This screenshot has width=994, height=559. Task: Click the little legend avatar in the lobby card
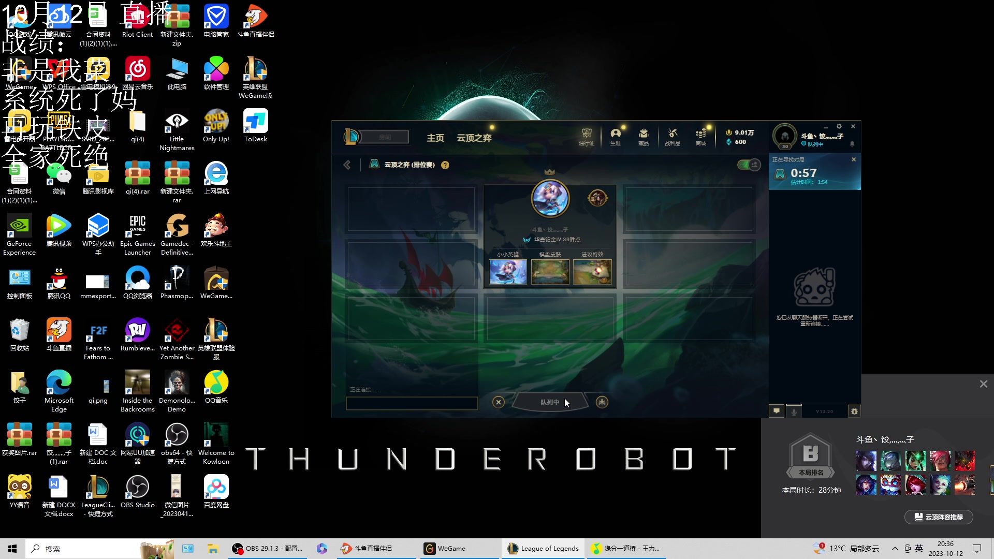click(550, 198)
